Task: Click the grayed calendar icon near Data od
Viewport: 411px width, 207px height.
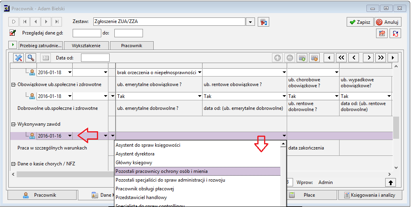Action: 46,57
